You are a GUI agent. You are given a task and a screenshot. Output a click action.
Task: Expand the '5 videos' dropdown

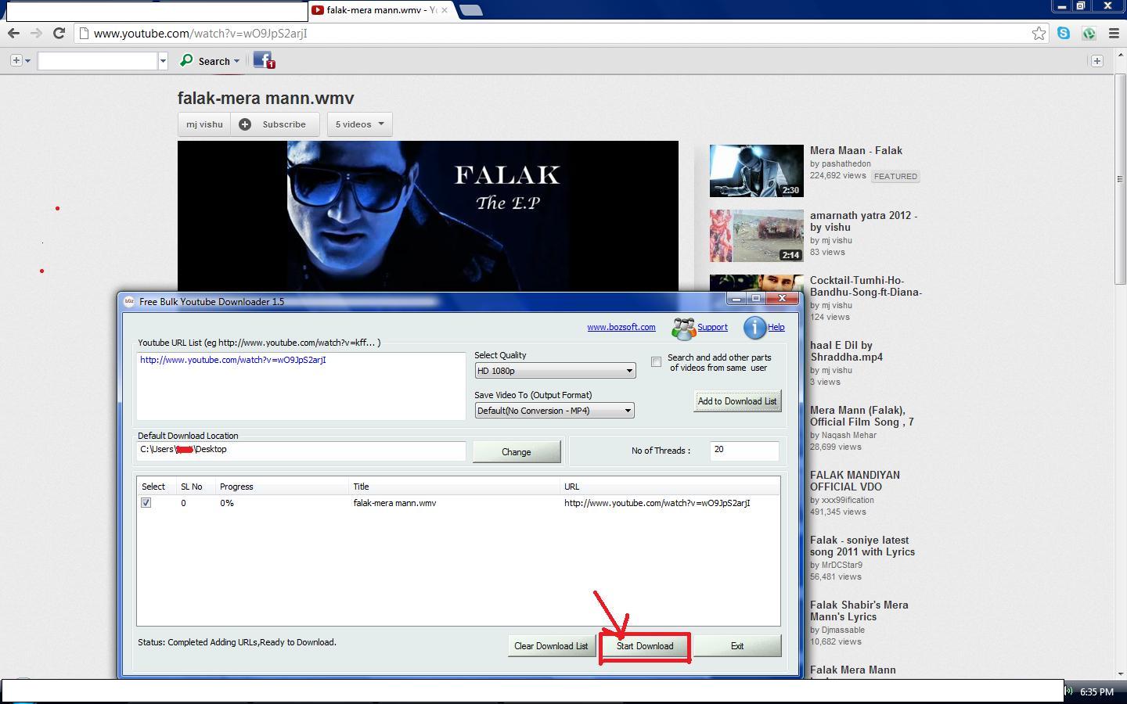(x=360, y=124)
